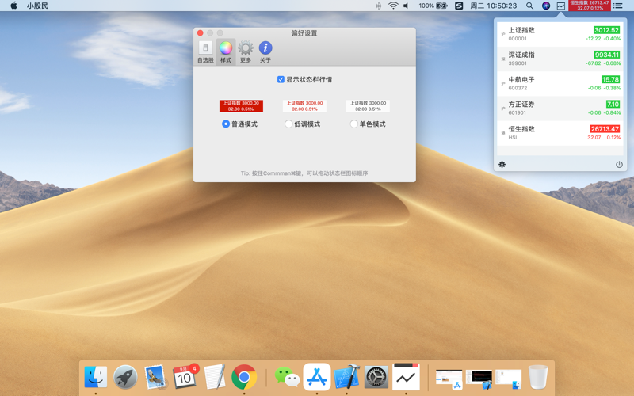
Task: Open Google Chrome in the Dock
Action: [244, 377]
